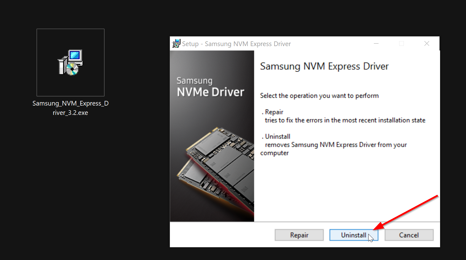Cancel the Samsung NVM Express setup
Viewport: 466px width, 260px height.
(x=409, y=235)
